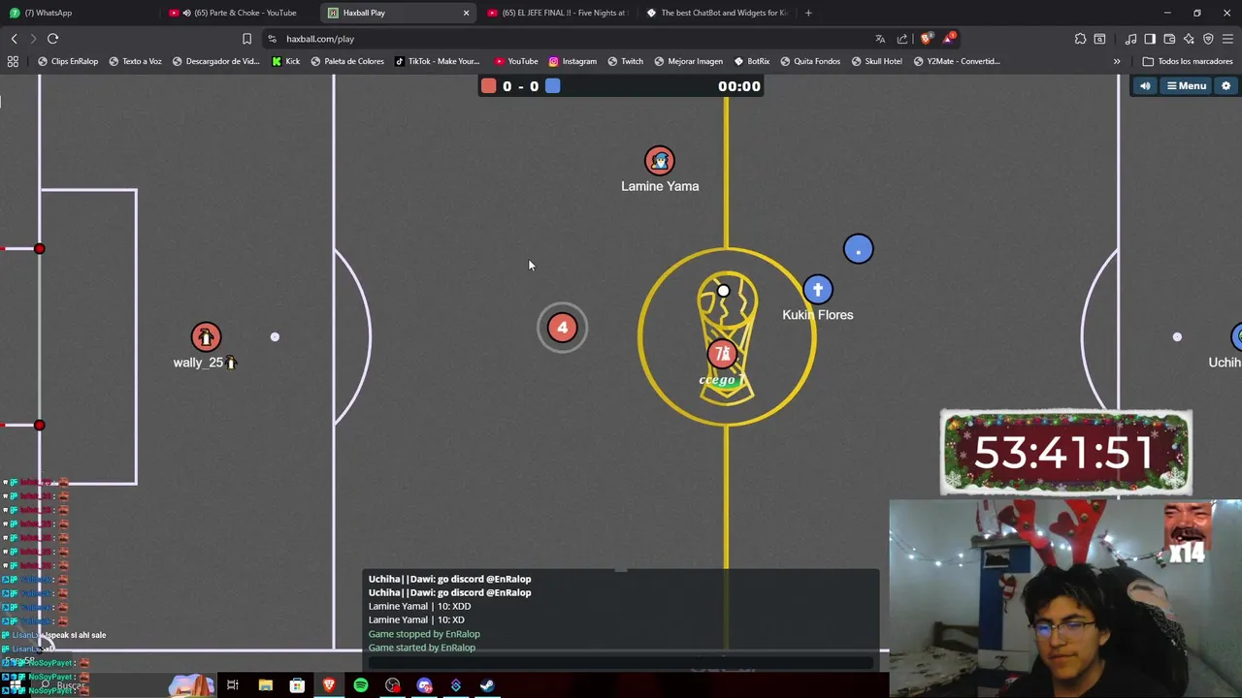
Task: Open page translate icon
Action: [x=880, y=39]
